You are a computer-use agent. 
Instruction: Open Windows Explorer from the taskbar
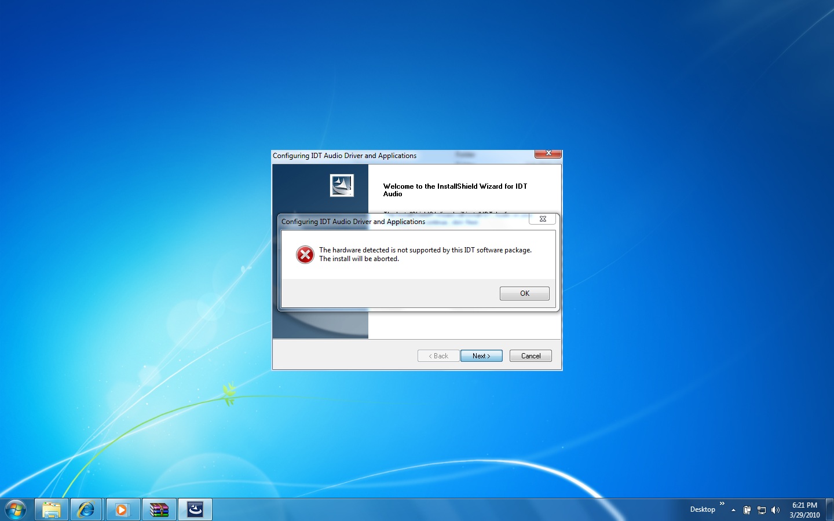(x=52, y=509)
